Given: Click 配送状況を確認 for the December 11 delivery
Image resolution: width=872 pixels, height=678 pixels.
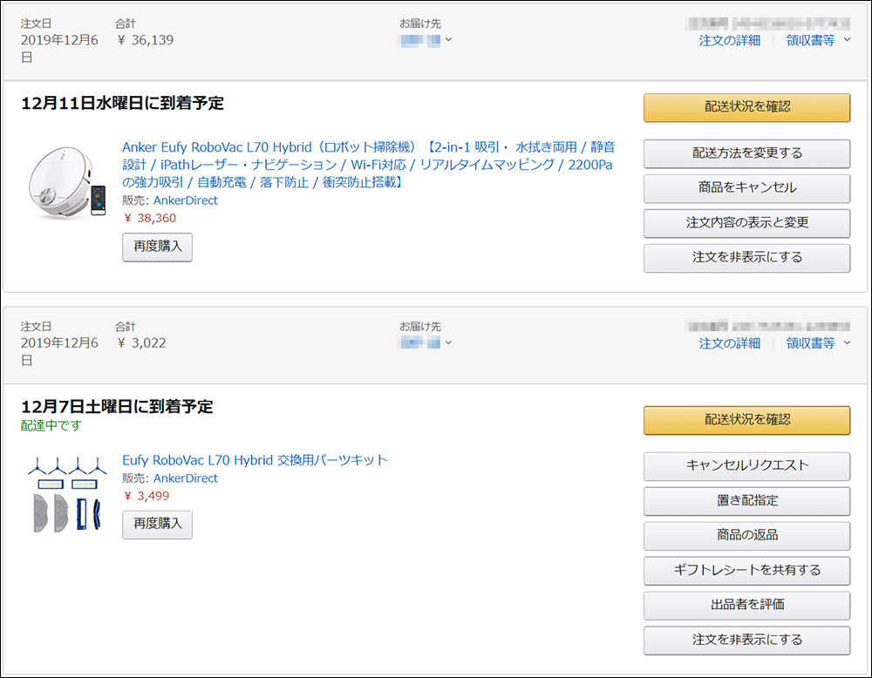Looking at the screenshot, I should point(747,107).
